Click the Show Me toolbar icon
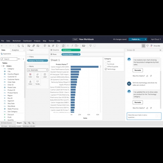This screenshot has width=163, height=163. coord(155,46)
